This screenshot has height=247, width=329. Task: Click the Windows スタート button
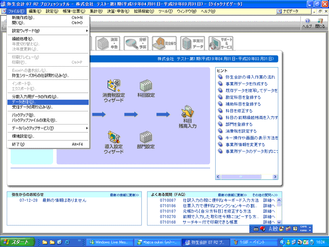[17, 242]
